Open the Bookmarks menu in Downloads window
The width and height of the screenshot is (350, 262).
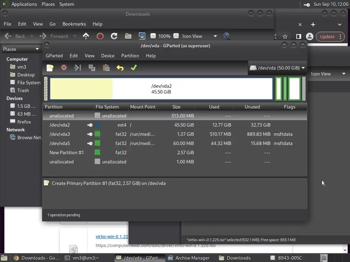point(74,24)
